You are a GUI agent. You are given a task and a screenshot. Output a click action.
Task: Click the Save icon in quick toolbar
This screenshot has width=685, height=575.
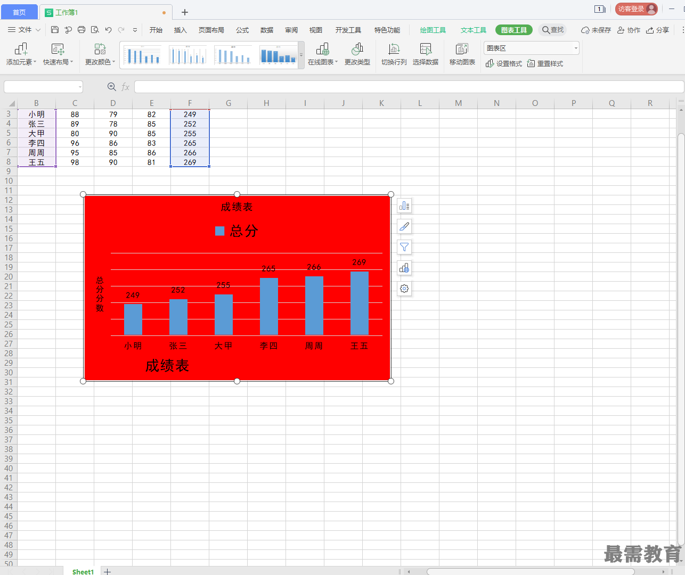tap(54, 30)
